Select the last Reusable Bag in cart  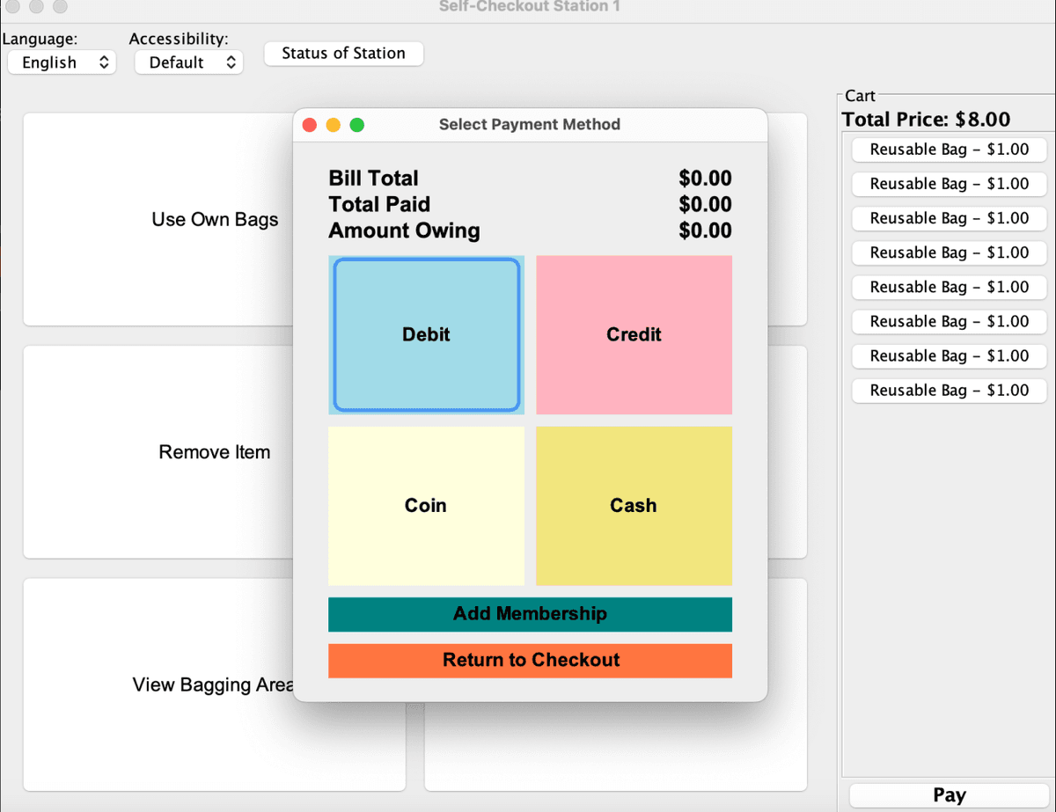[949, 391]
